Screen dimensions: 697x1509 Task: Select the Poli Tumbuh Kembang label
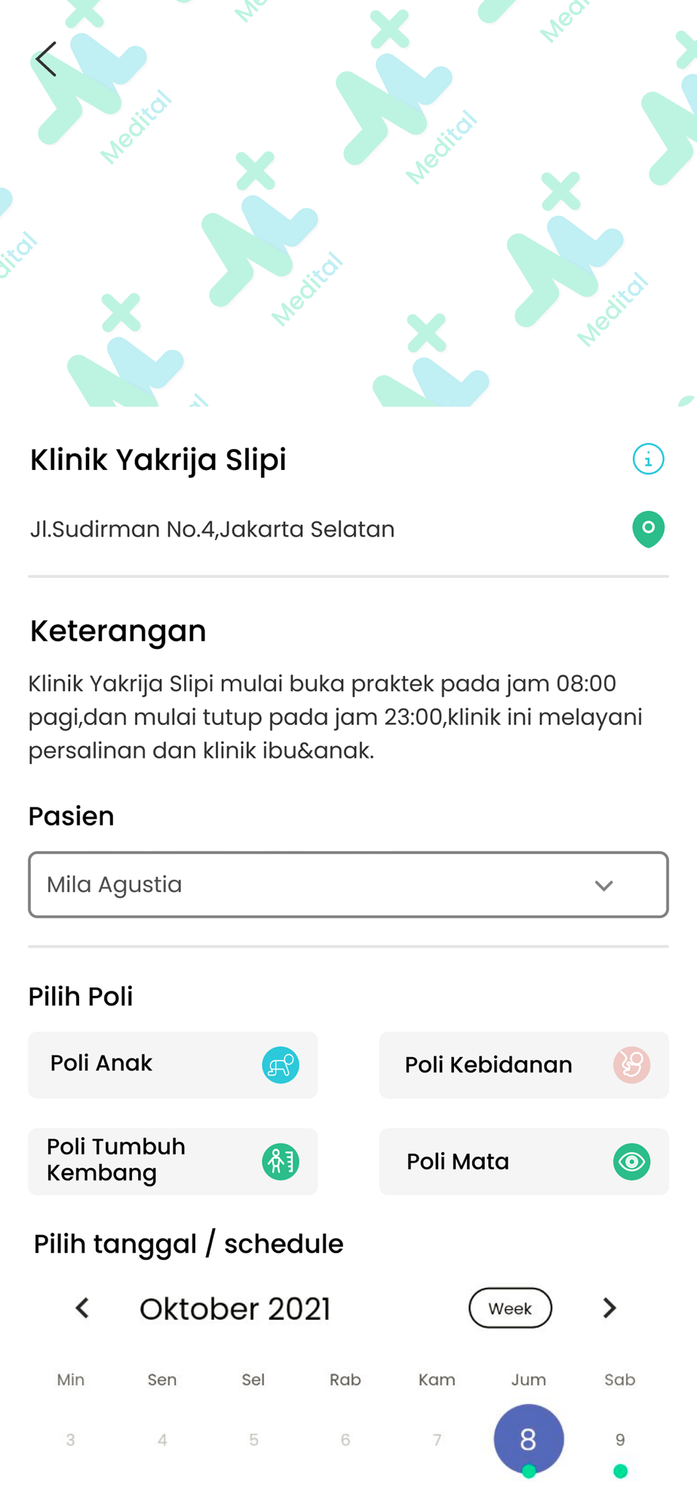point(116,1160)
